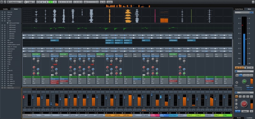Switch to the Control Room tab
The height and width of the screenshot is (119, 255).
[239, 9]
